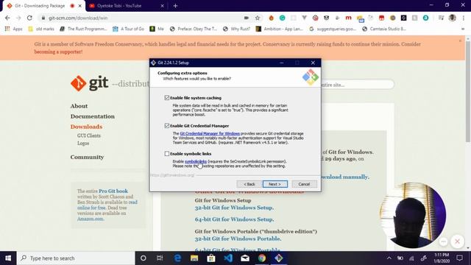Image resolution: width=471 pixels, height=265 pixels.
Task: Open webcam overlay more options dots
Action: pyautogui.click(x=443, y=241)
